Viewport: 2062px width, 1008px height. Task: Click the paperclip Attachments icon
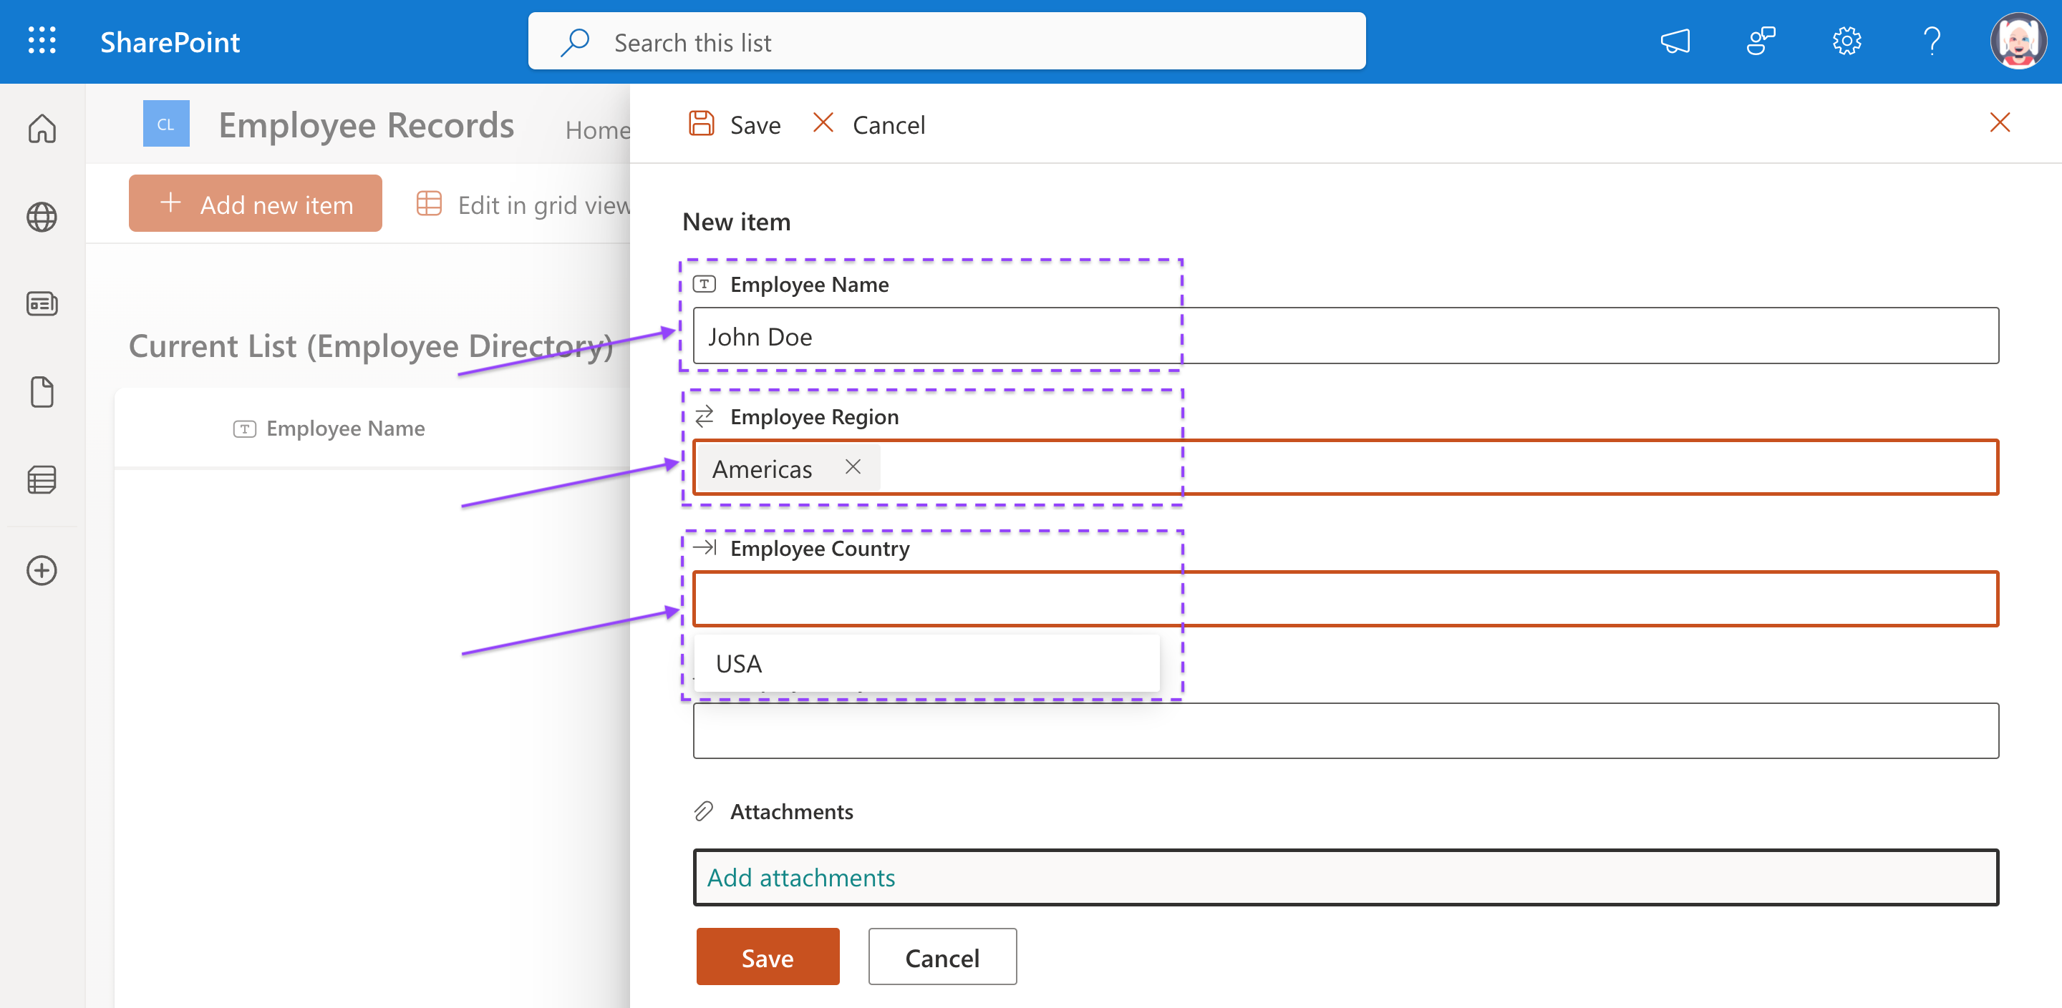704,811
